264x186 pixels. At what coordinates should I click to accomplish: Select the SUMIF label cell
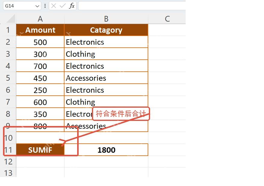coord(40,150)
